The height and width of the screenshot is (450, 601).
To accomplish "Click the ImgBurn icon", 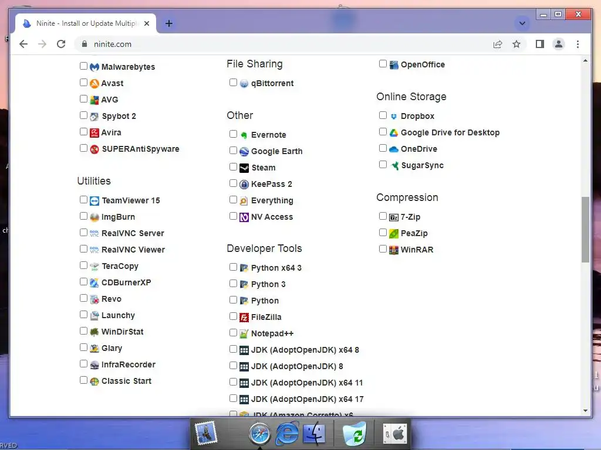I will (x=94, y=217).
